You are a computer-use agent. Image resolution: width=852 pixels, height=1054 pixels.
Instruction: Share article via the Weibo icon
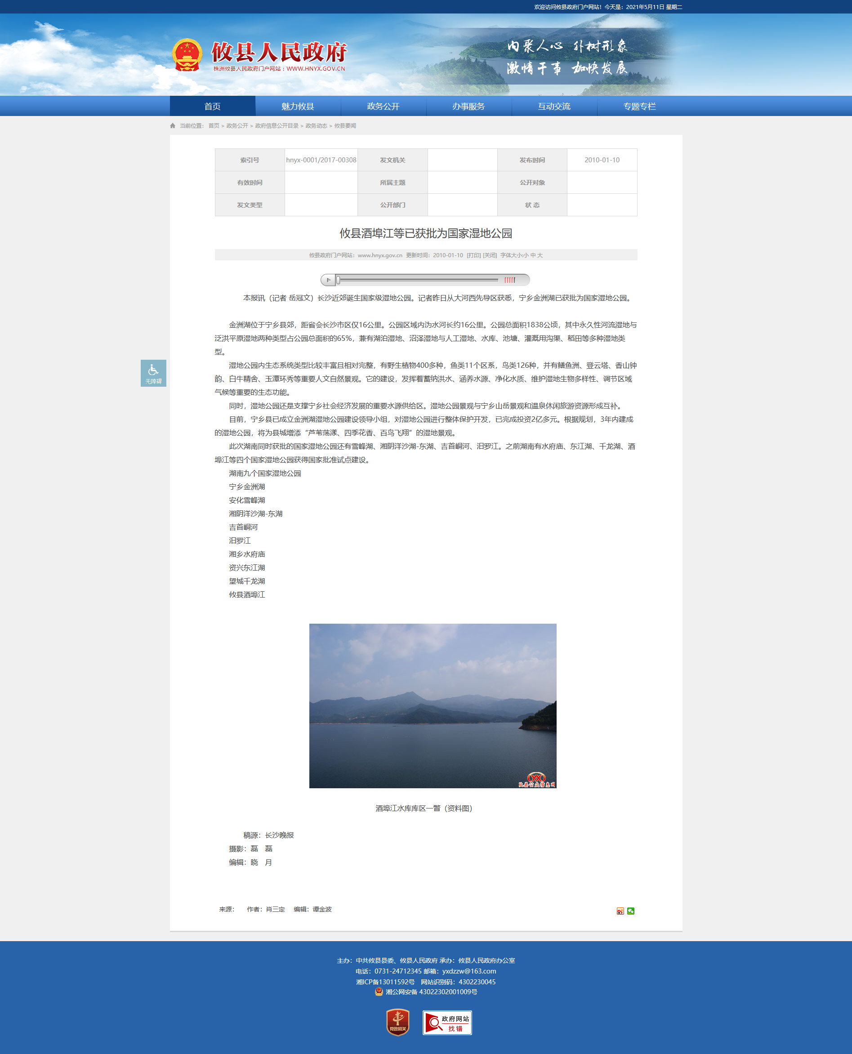point(620,911)
